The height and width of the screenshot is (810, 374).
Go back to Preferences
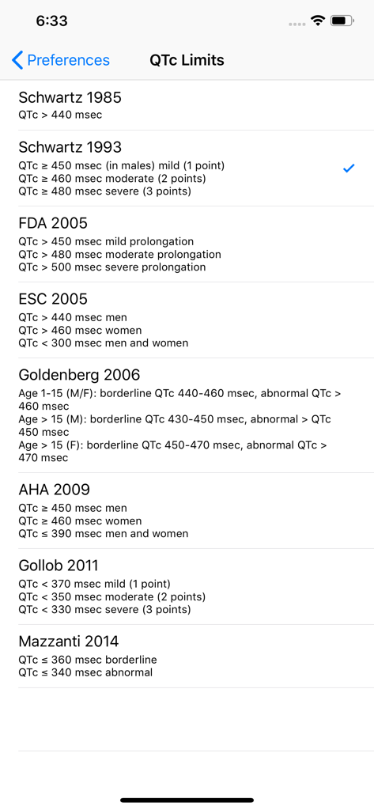click(x=61, y=60)
